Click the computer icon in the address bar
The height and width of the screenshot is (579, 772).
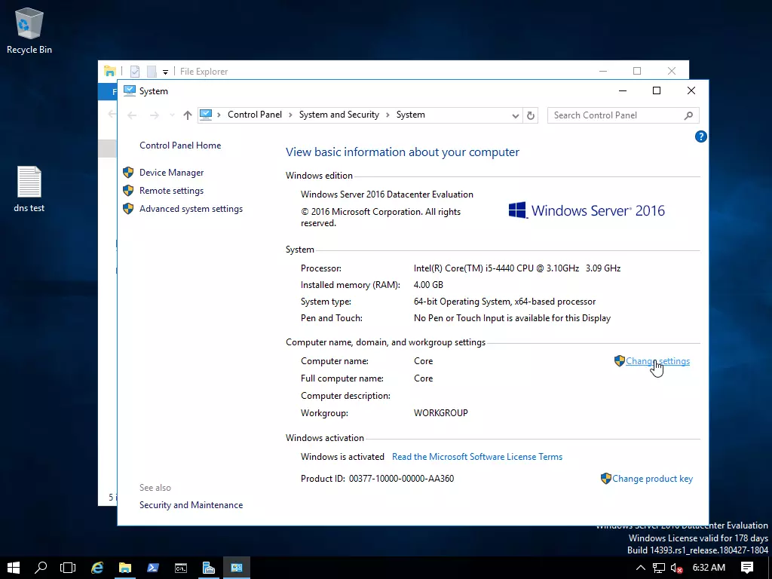(206, 115)
